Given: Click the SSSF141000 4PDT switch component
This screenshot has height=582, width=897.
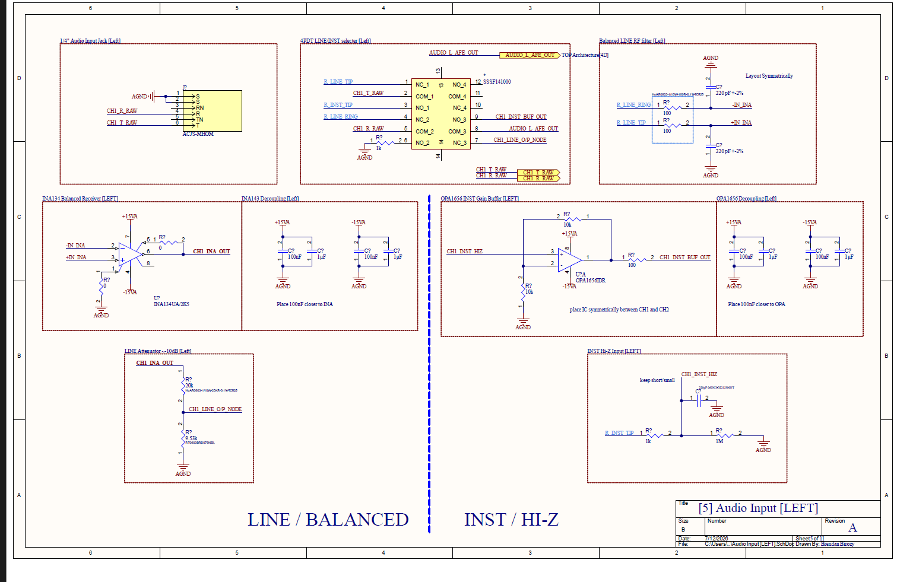Looking at the screenshot, I should click(441, 113).
